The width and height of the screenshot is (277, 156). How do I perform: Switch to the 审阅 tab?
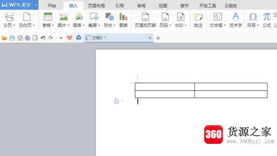click(x=141, y=6)
